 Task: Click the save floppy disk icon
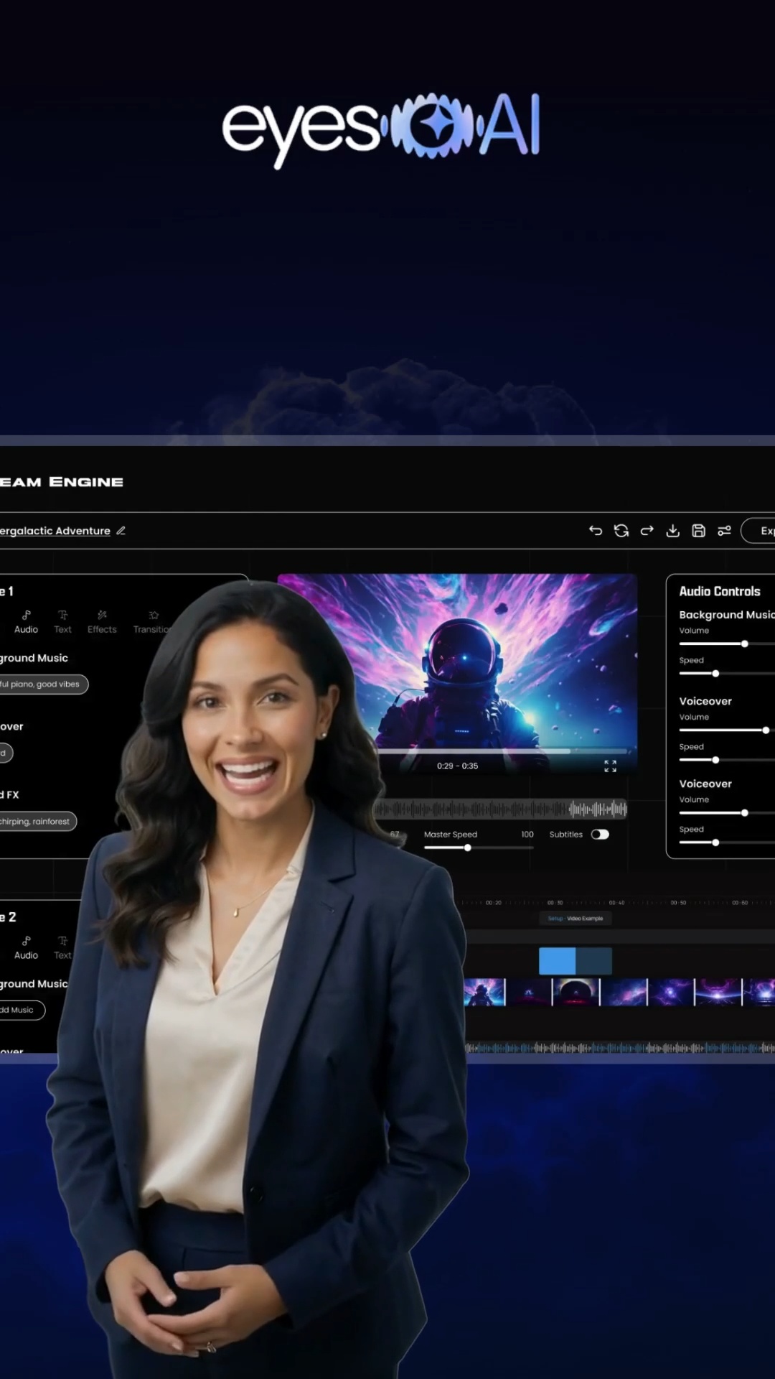(x=698, y=531)
